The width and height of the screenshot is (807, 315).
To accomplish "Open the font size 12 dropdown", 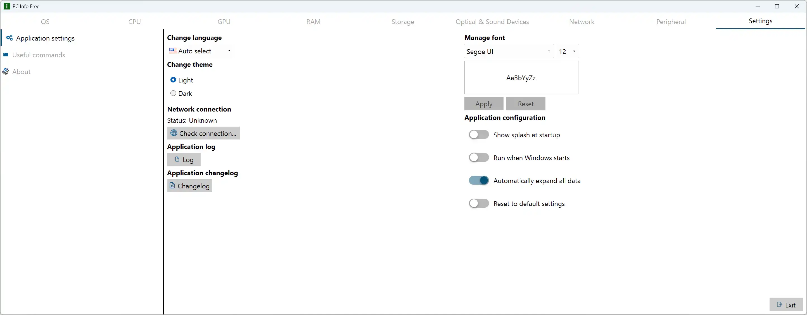I will [x=567, y=51].
